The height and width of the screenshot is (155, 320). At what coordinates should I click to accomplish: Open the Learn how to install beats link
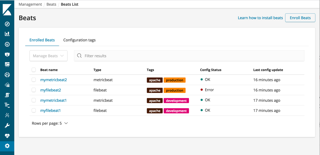point(260,18)
